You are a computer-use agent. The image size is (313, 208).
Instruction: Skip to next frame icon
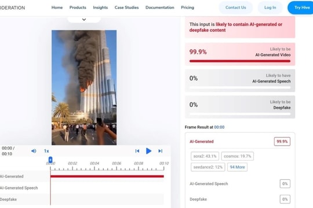click(161, 151)
